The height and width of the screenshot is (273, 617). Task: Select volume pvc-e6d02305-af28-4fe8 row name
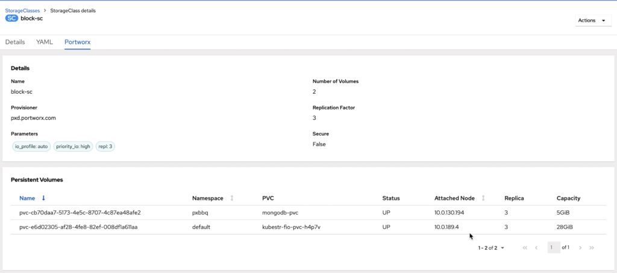tap(78, 227)
